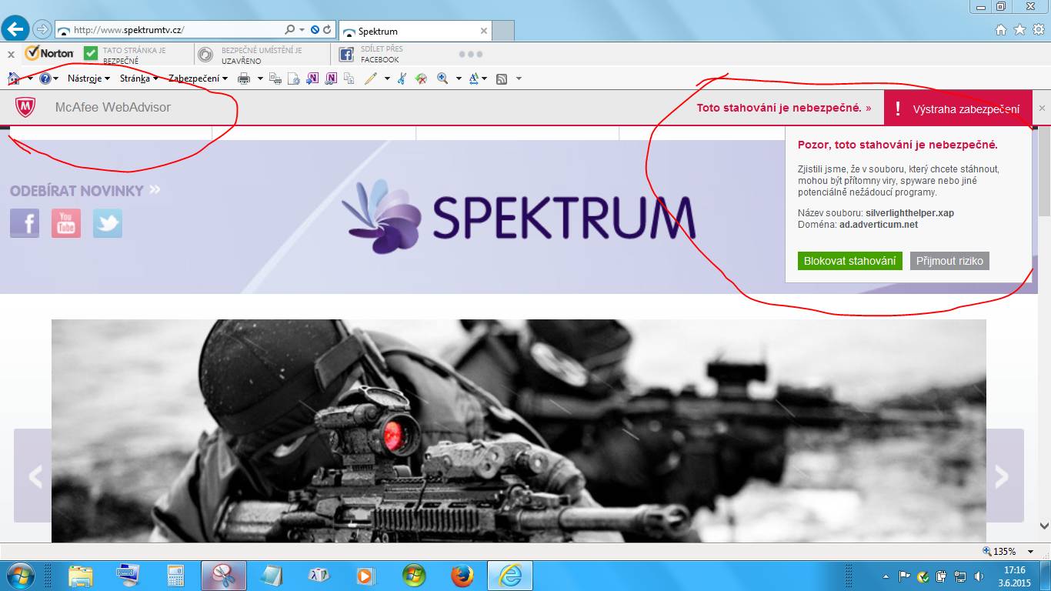Click the scissors icon in command bar
The height and width of the screenshot is (591, 1051).
click(x=402, y=78)
